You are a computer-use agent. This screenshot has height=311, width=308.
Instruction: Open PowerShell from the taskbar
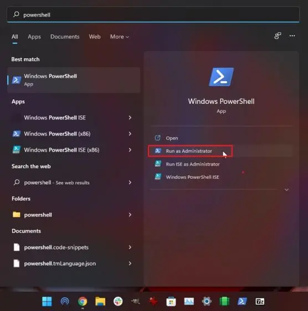(x=242, y=302)
